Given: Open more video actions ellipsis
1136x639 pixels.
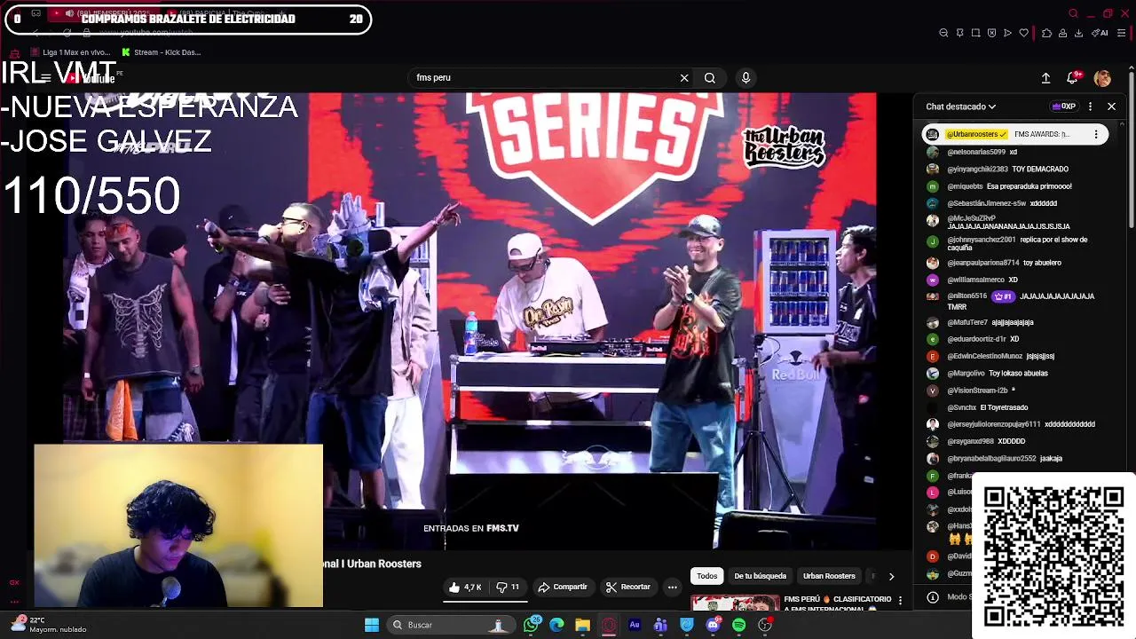Looking at the screenshot, I should point(673,587).
